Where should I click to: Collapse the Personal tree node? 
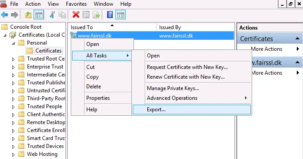coord(13,43)
